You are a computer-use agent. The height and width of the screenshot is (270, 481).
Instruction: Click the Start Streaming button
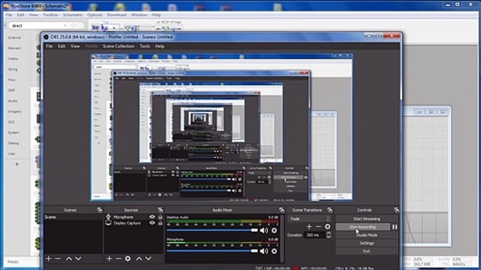click(x=366, y=219)
